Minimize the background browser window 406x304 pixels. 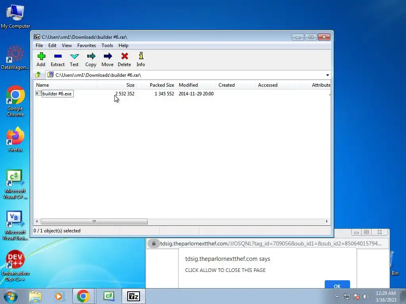click(x=356, y=232)
